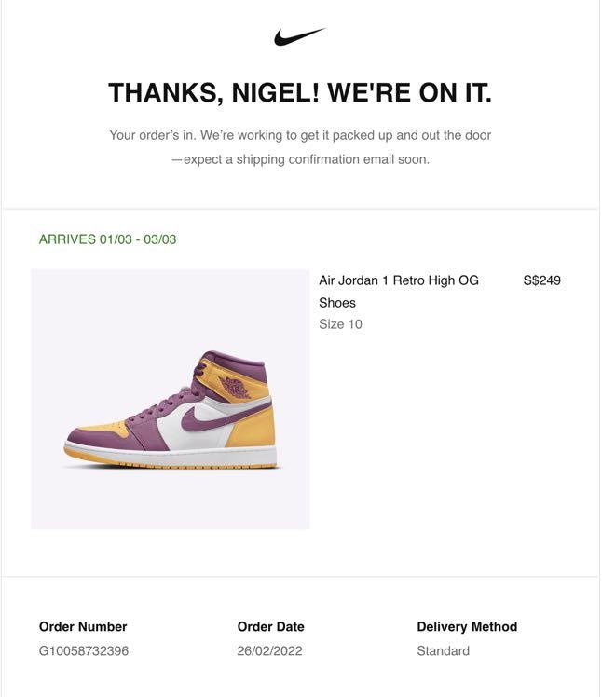Click the green ARRIVES 01/03 - 03/03 text
The image size is (602, 697).
(x=107, y=239)
